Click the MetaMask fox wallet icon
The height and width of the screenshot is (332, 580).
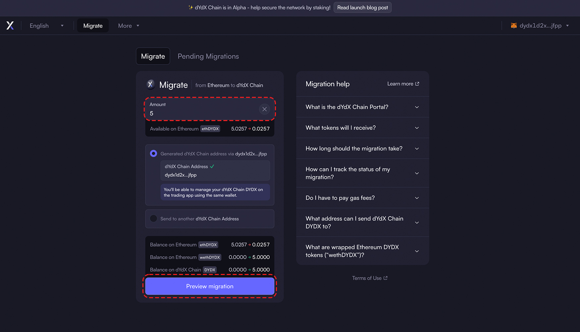pyautogui.click(x=514, y=26)
